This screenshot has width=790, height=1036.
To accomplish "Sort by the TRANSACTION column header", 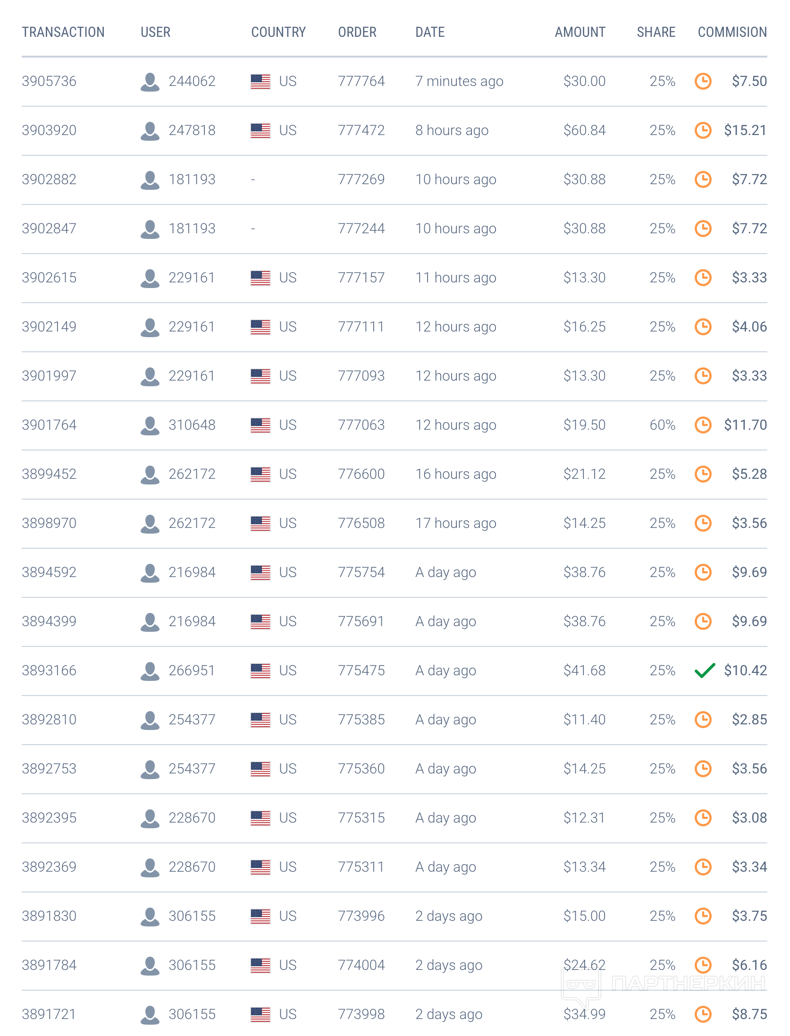I will (x=63, y=32).
